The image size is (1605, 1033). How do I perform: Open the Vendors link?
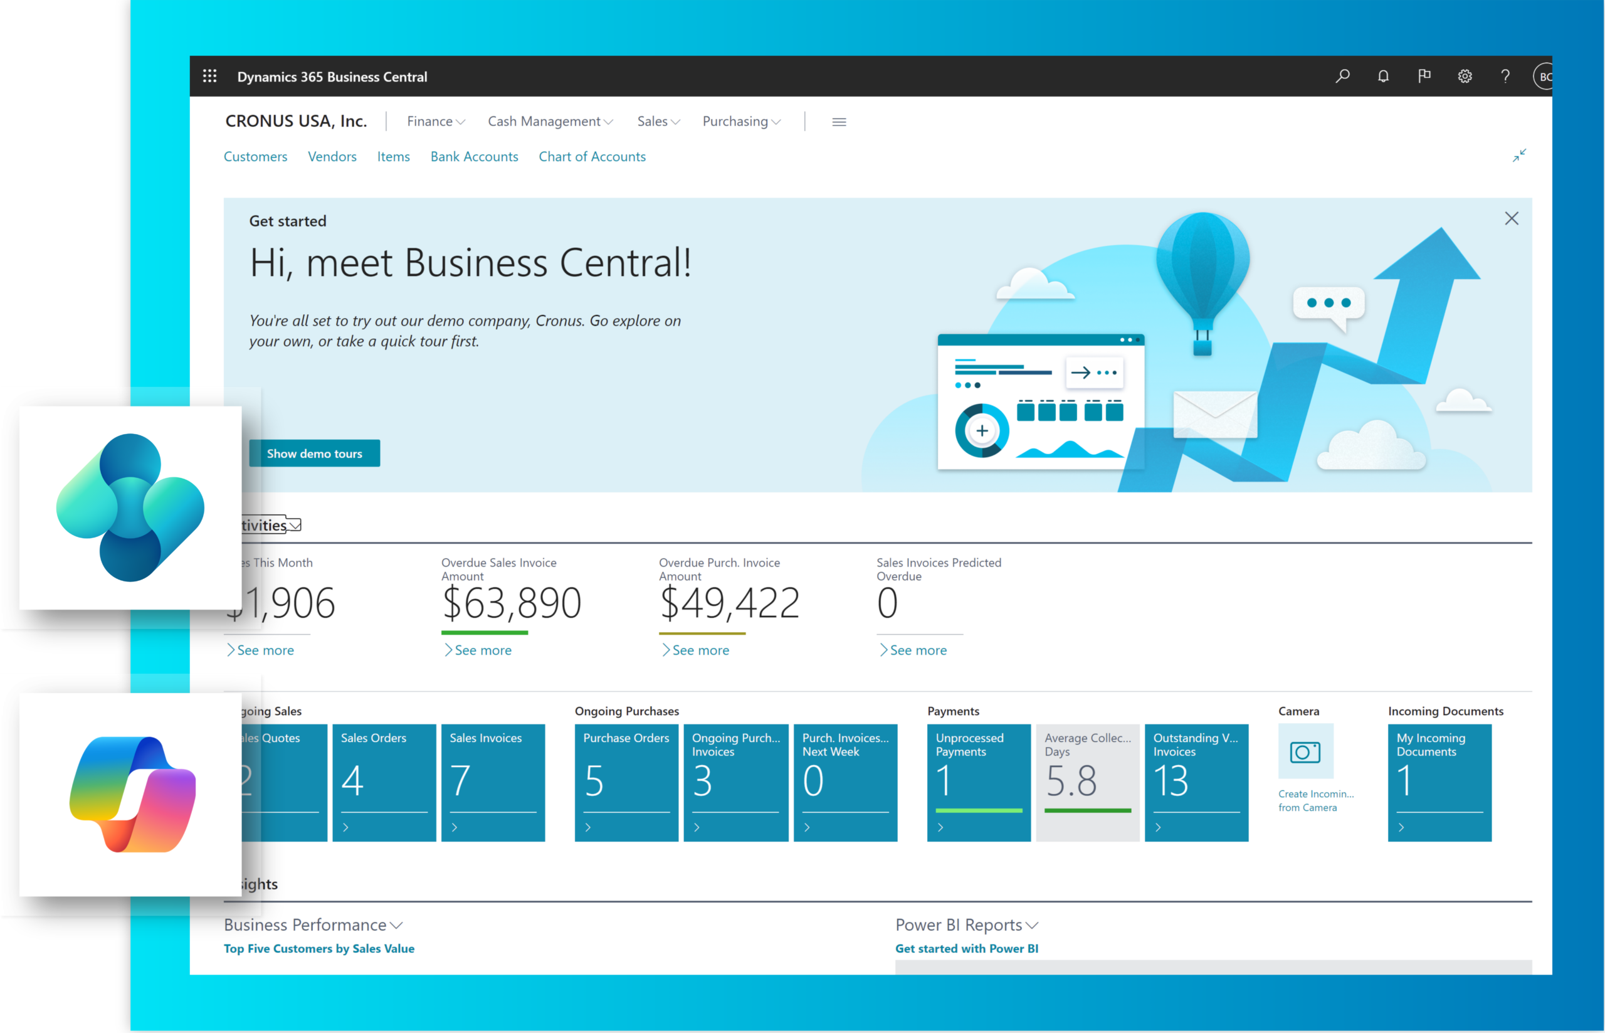pyautogui.click(x=332, y=156)
